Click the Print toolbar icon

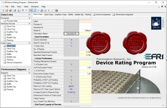14,10
